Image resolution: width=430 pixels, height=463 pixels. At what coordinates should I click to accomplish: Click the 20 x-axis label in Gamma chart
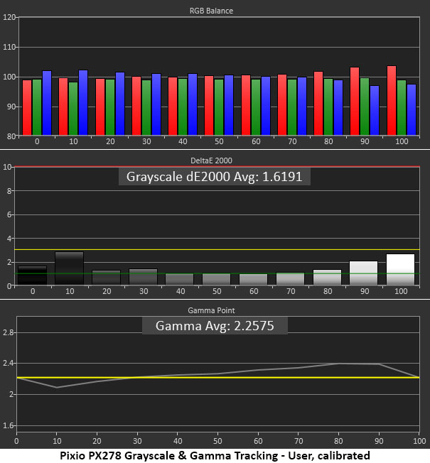tap(97, 441)
